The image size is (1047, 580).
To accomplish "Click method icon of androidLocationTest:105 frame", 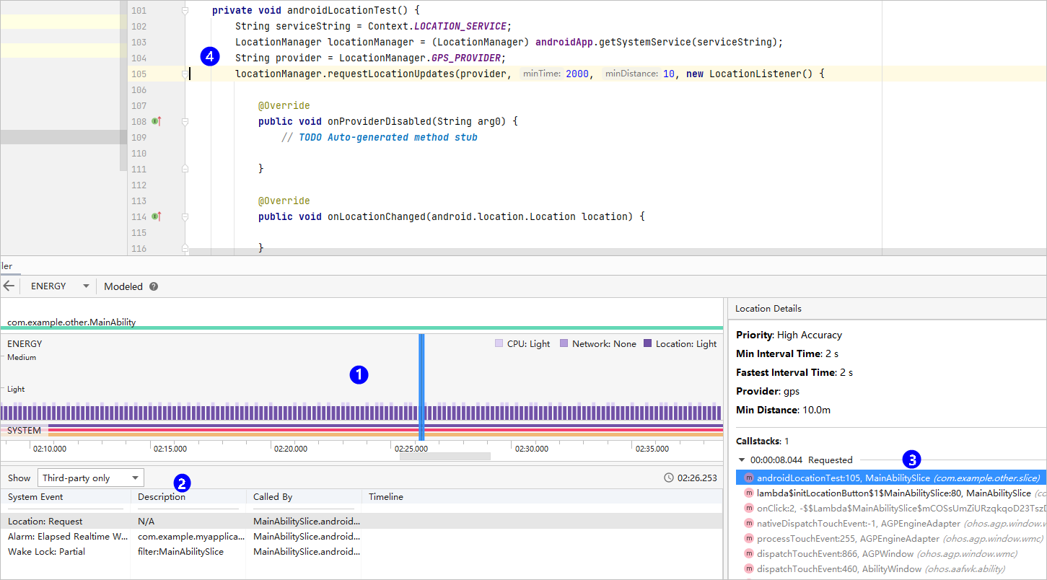I will (x=749, y=478).
